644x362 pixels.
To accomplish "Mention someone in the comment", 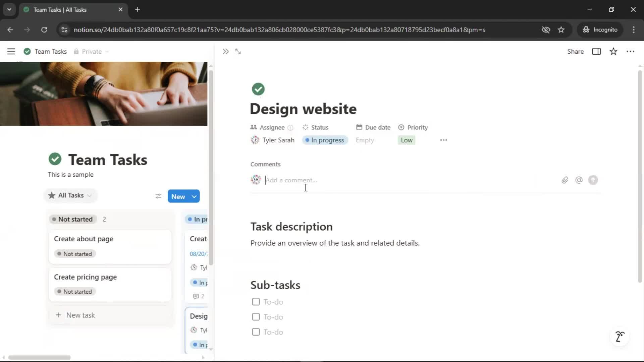I will 579,180.
